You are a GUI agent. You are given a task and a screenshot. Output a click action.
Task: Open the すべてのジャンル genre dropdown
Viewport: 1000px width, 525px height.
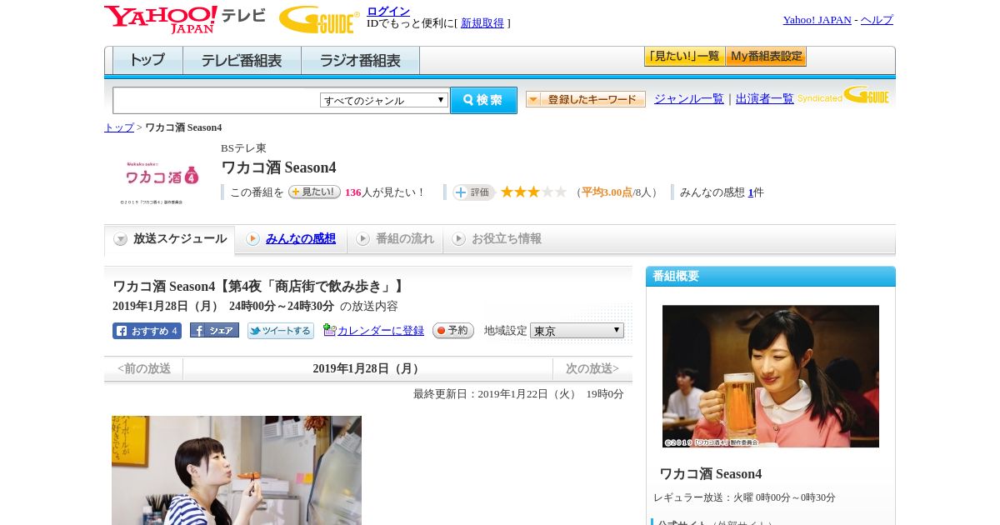[x=384, y=100]
